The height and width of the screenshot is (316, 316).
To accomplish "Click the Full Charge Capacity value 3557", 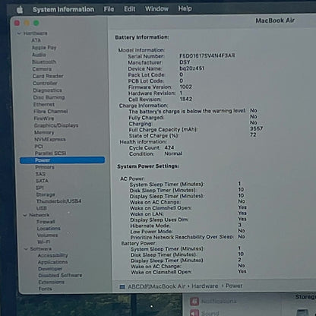I will [x=256, y=128].
